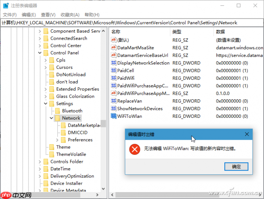Click the registry path address bar
The width and height of the screenshot is (264, 199).
pos(132,23)
